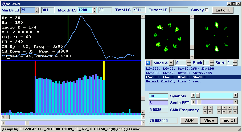The height and width of the screenshot is (132, 242).
Task: Click down spinner of field next to Mode A
Action: pyautogui.click(x=189, y=64)
